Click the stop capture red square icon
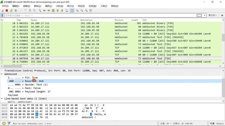This screenshot has width=225, height=126. [x=7, y=10]
